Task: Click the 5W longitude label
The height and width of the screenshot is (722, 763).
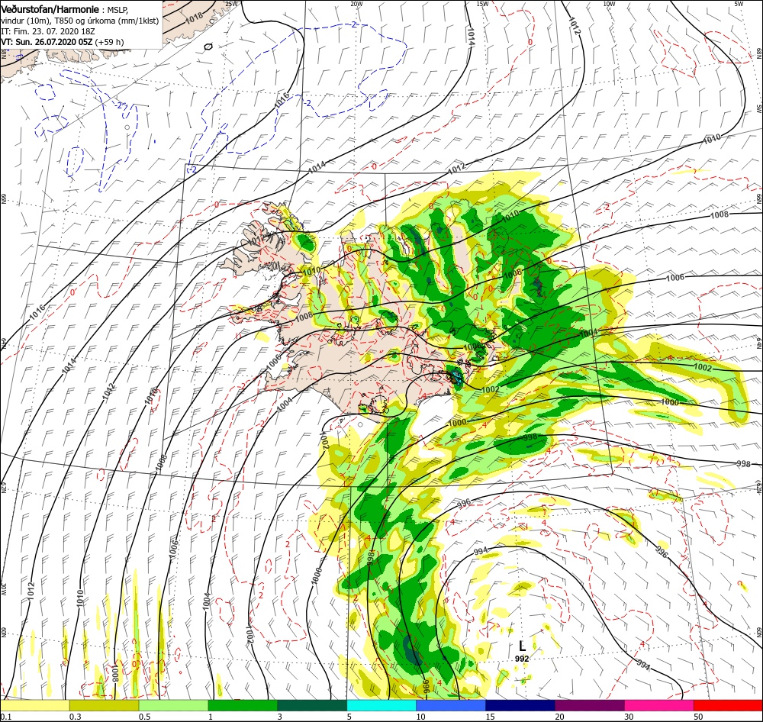Action: pyautogui.click(x=739, y=4)
